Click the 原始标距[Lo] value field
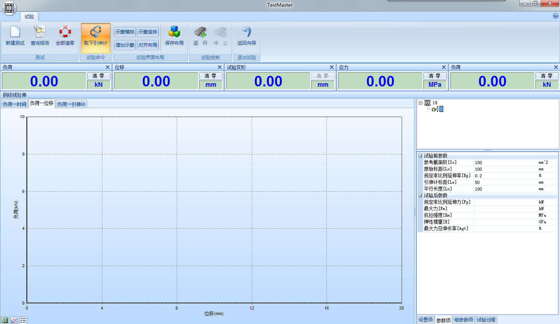Image resolution: width=560 pixels, height=324 pixels. pyautogui.click(x=505, y=169)
